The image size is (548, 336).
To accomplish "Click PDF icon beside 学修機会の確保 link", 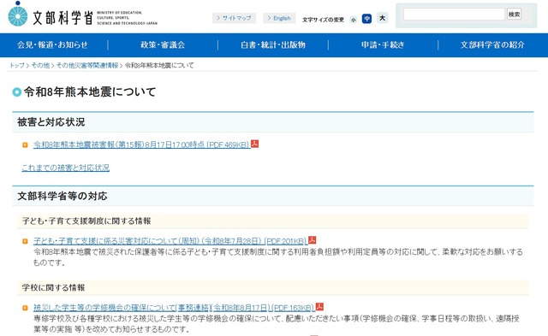I will pos(319,307).
